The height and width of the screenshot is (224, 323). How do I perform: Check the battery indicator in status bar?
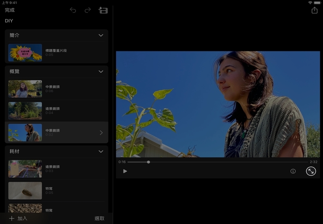317,3
